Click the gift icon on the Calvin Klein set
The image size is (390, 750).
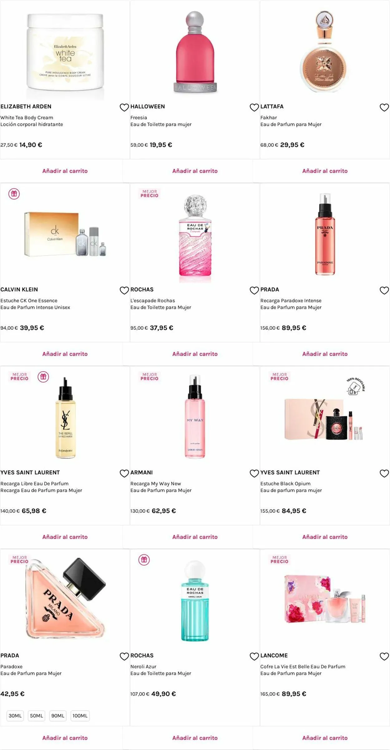[14, 194]
